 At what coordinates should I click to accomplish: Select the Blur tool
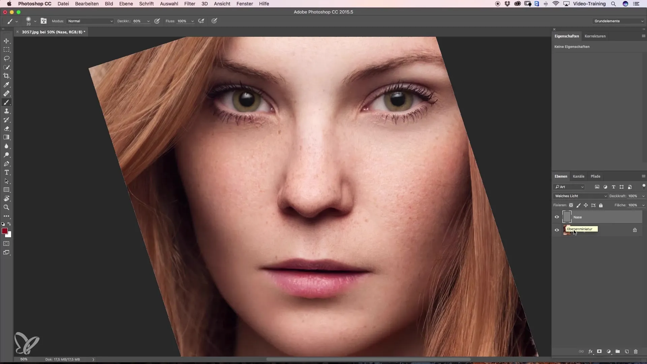pos(6,146)
